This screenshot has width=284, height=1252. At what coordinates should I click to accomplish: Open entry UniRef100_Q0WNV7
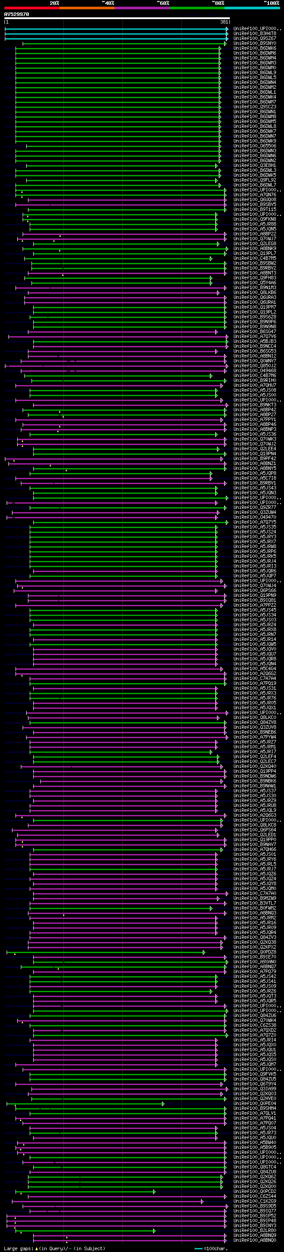pos(255,361)
